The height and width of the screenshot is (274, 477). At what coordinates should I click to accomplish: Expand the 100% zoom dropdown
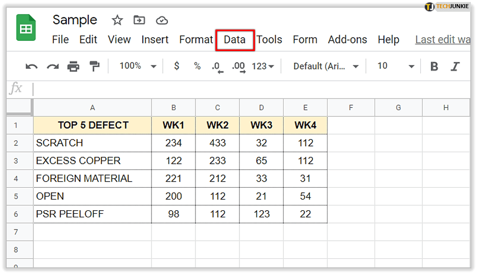tap(138, 66)
